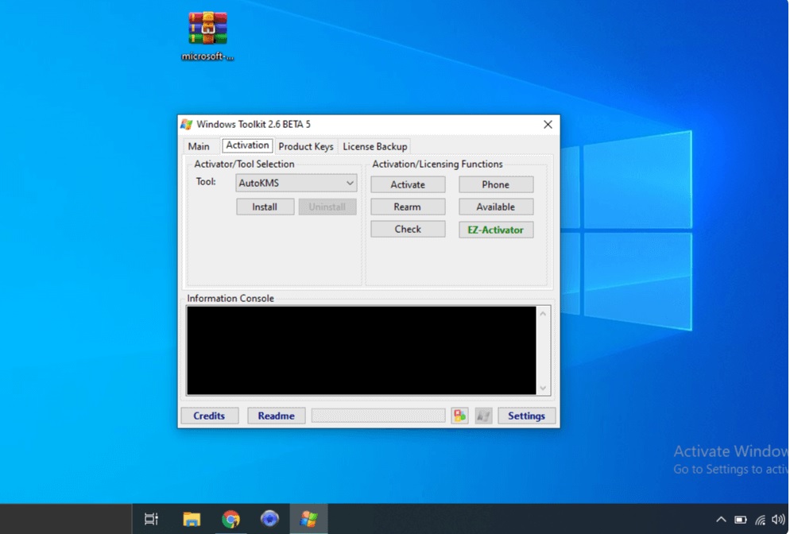Image resolution: width=790 pixels, height=534 pixels.
Task: Click the 'Activation/Licensing Functions' group label
Action: [x=437, y=164]
